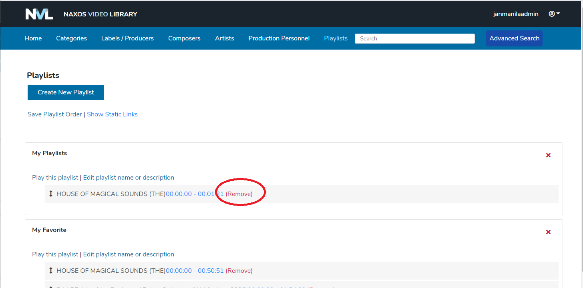Click the NAXOS VIDEO LIBRARY title text
Viewport: 583px width, 288px height.
(x=100, y=14)
